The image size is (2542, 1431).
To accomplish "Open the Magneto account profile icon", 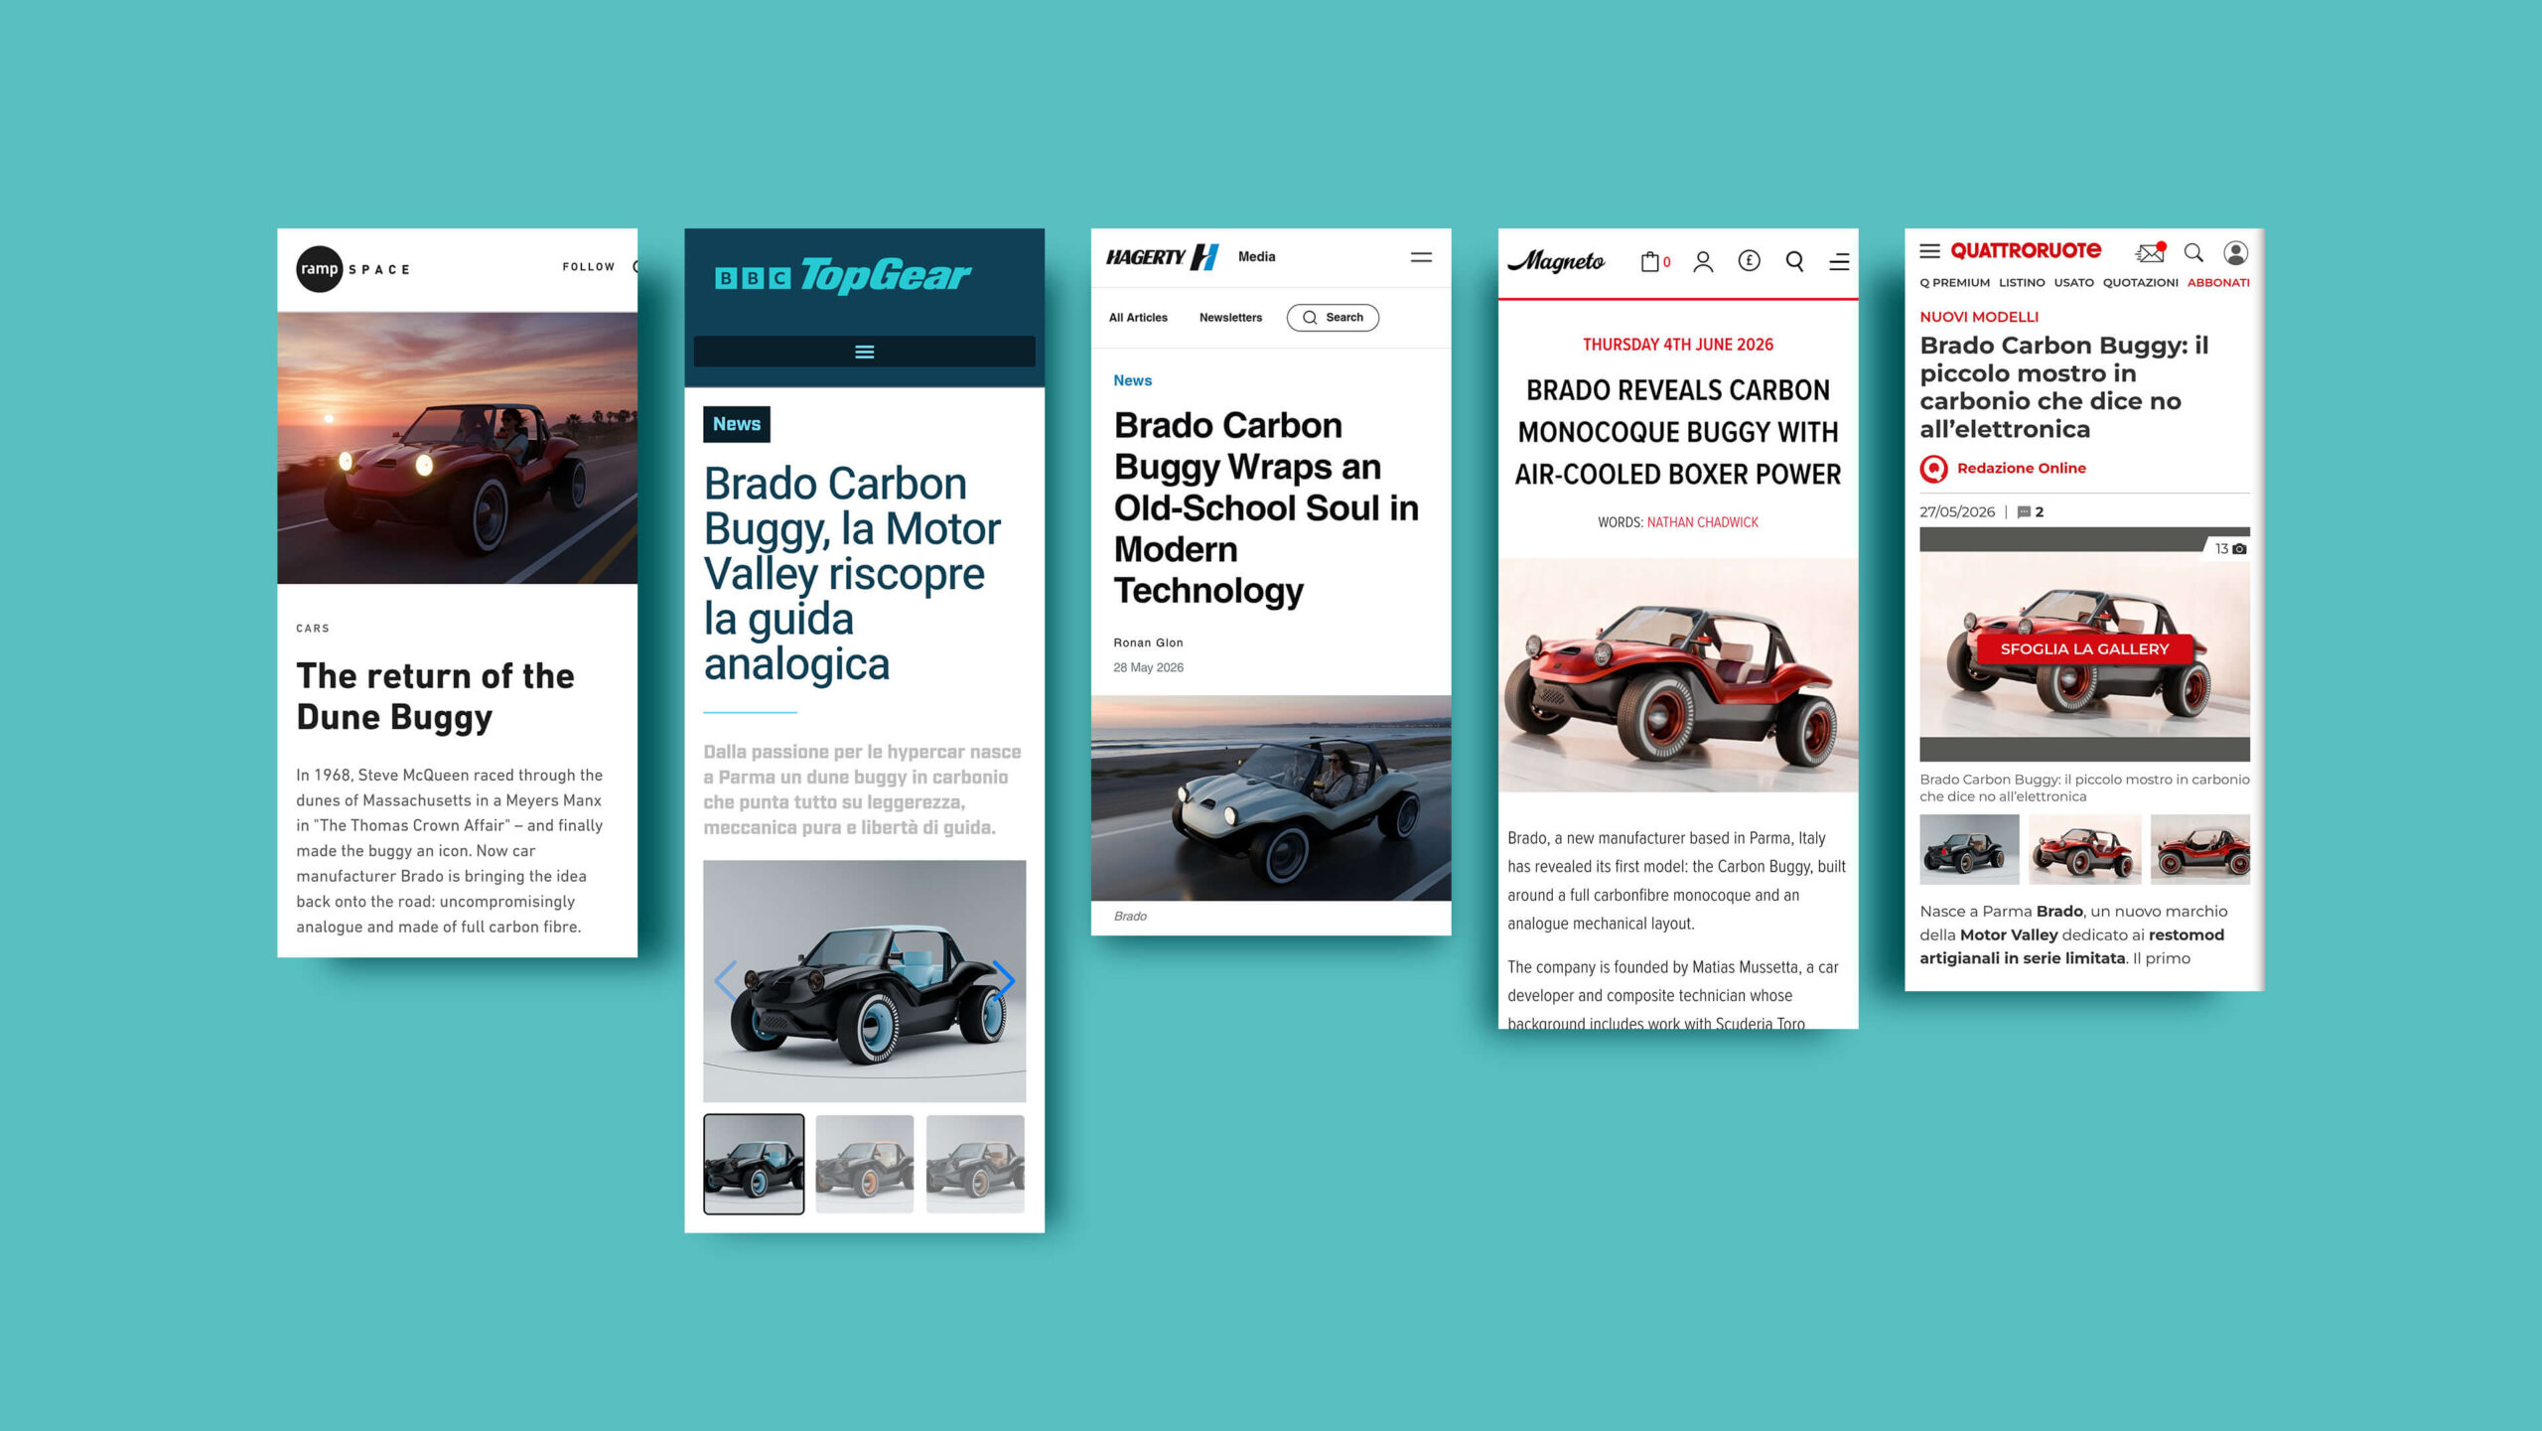I will click(x=1703, y=261).
